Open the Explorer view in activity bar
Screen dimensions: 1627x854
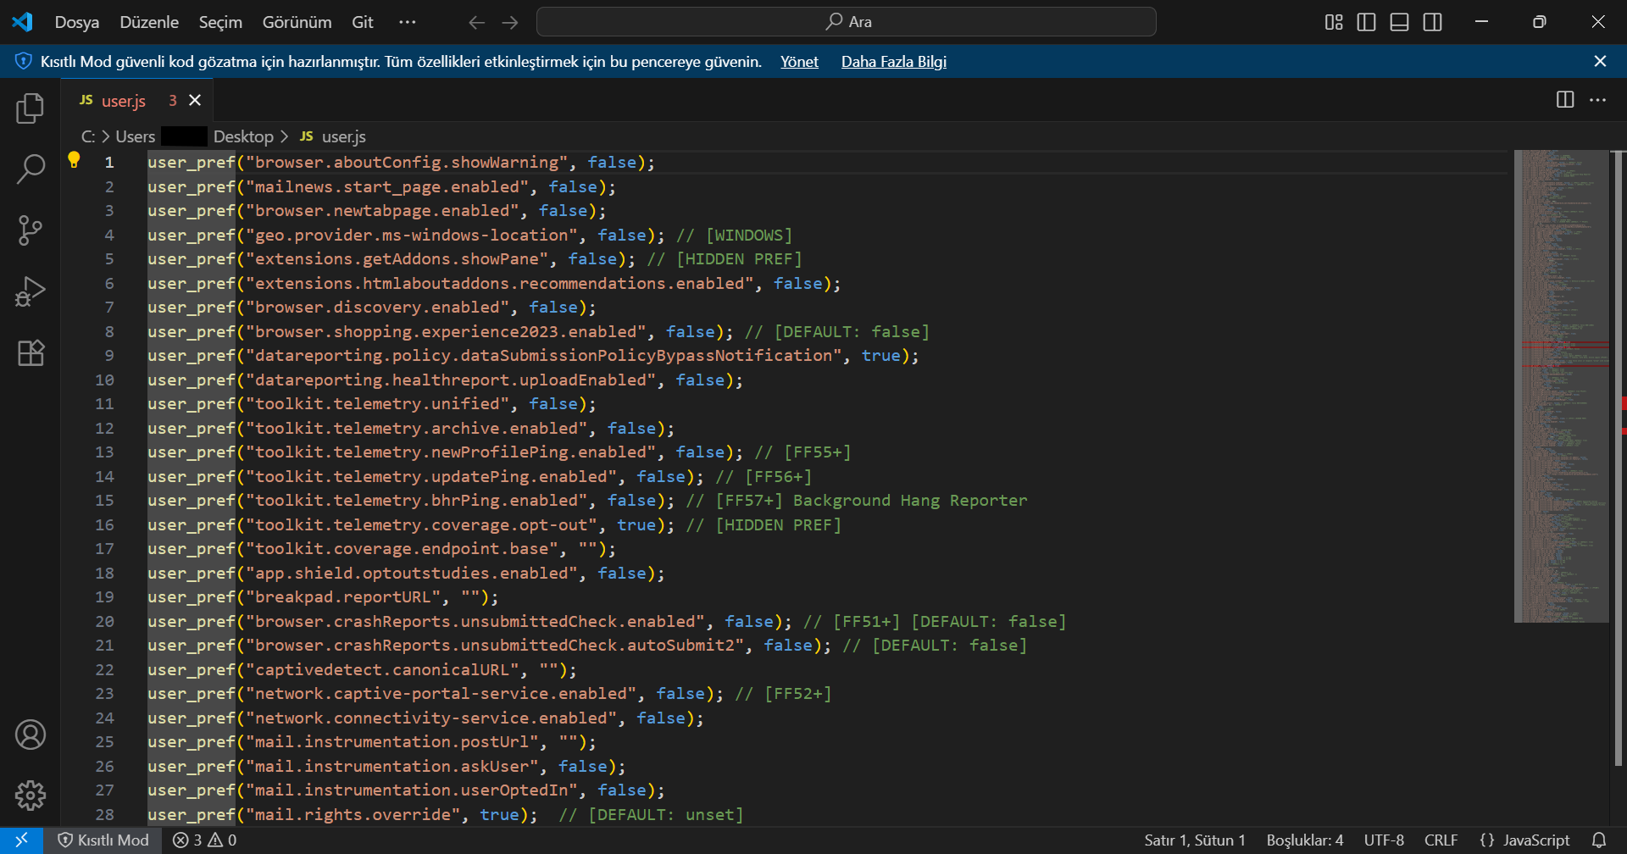click(31, 108)
